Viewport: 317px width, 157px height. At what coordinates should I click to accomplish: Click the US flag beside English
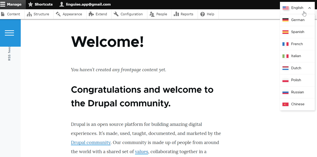click(285, 8)
